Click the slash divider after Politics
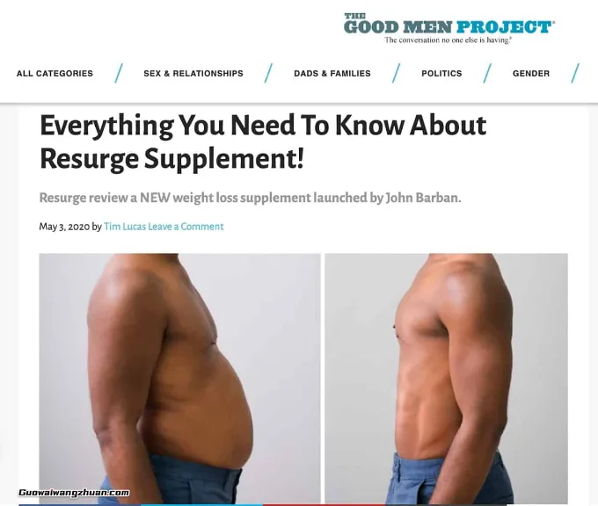The image size is (598, 506). pyautogui.click(x=487, y=73)
